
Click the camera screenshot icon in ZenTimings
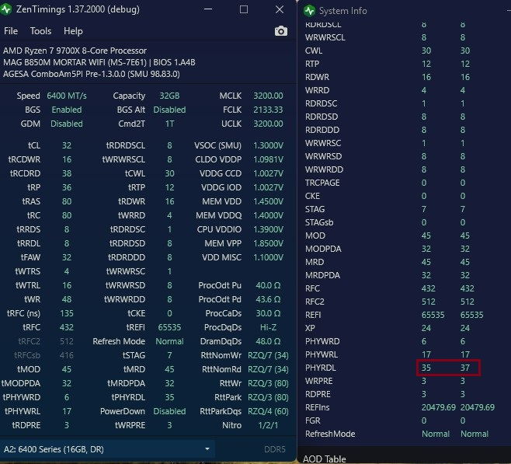coord(280,31)
